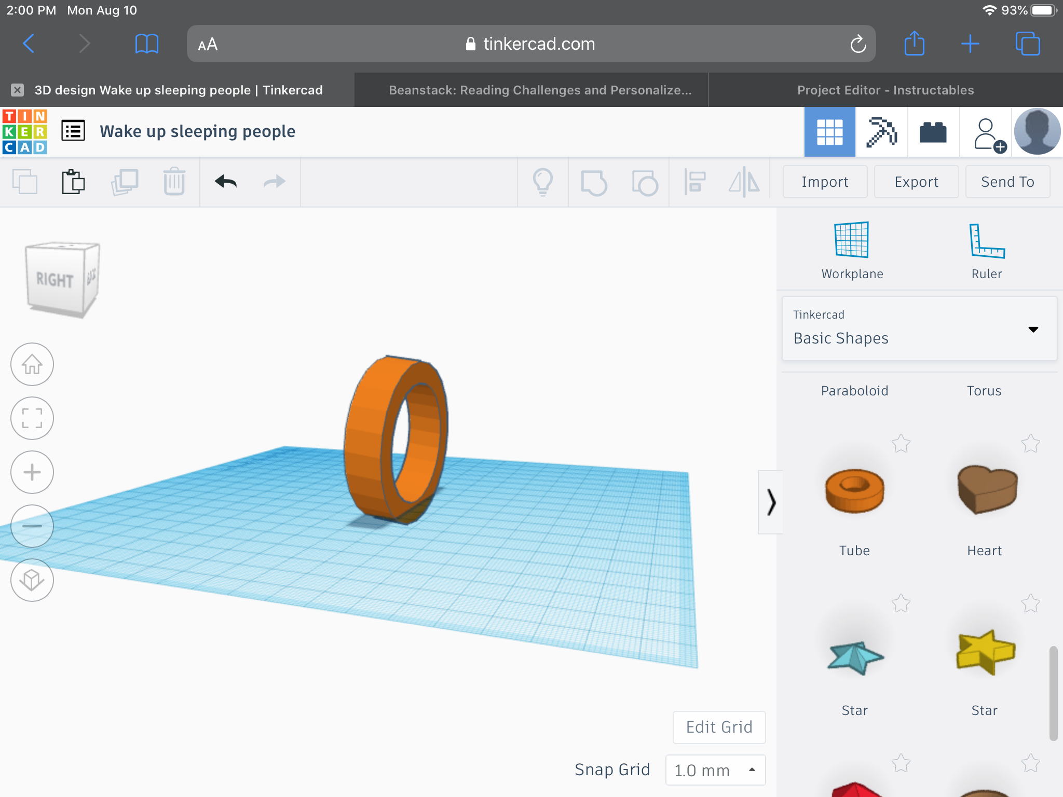Click the tinkercad.com address bar

click(530, 44)
